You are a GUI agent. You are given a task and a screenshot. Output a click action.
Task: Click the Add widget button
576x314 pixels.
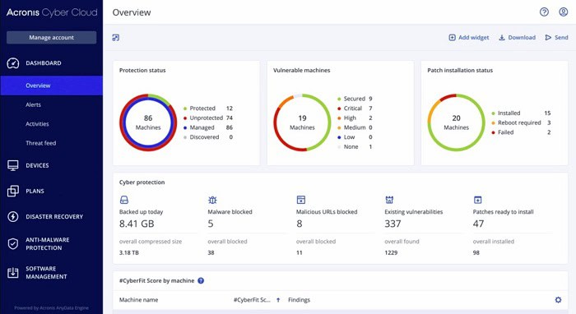click(x=469, y=38)
